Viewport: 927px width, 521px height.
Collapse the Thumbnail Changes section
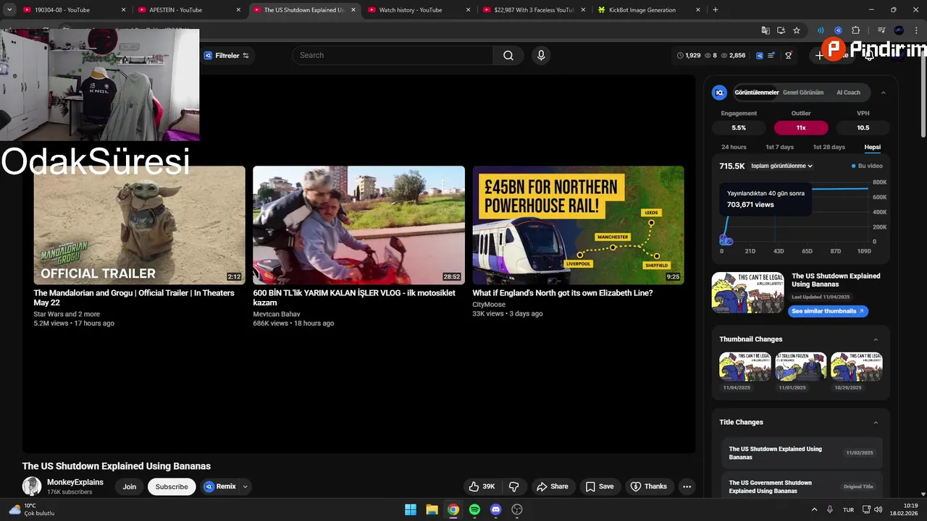(876, 339)
